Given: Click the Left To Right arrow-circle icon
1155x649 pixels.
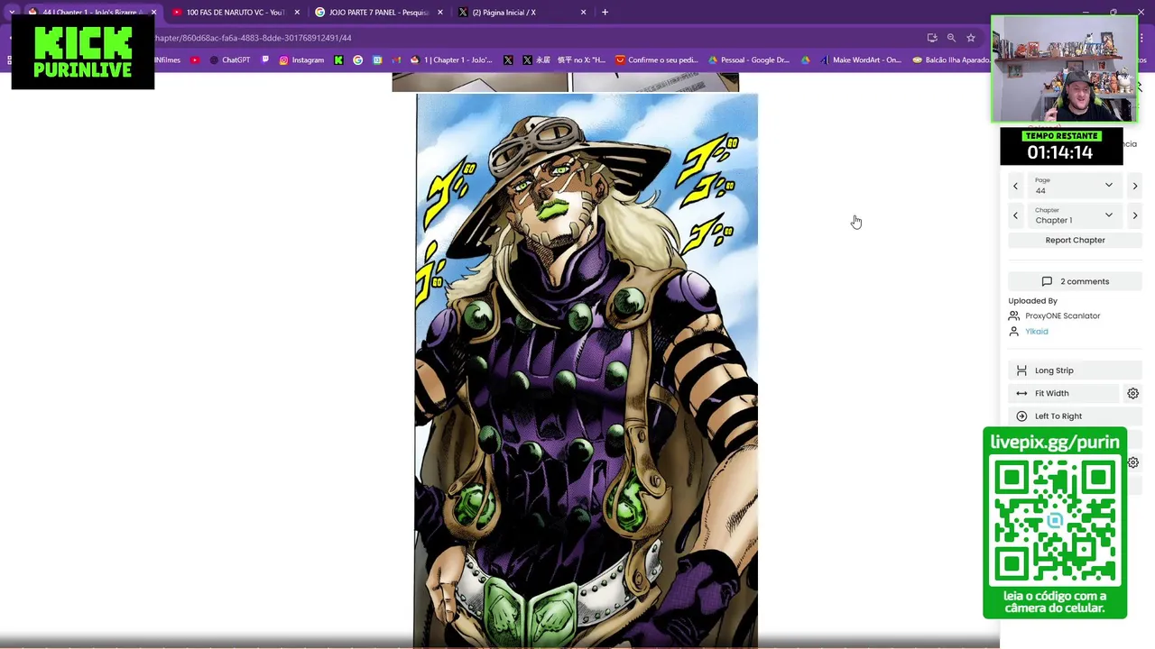Looking at the screenshot, I should point(1021,416).
